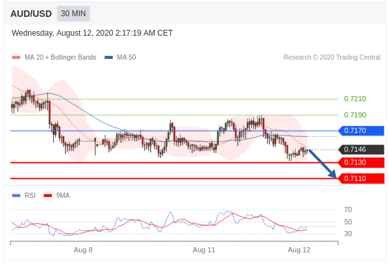Click the 0.7190 green resistance label
Screen dimensions: 389x264
[355, 115]
